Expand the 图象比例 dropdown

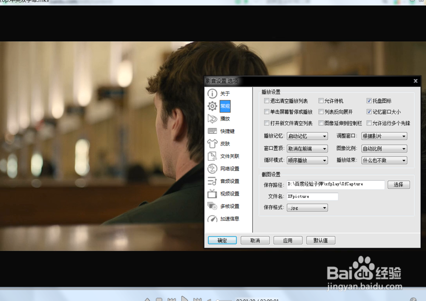(x=384, y=148)
